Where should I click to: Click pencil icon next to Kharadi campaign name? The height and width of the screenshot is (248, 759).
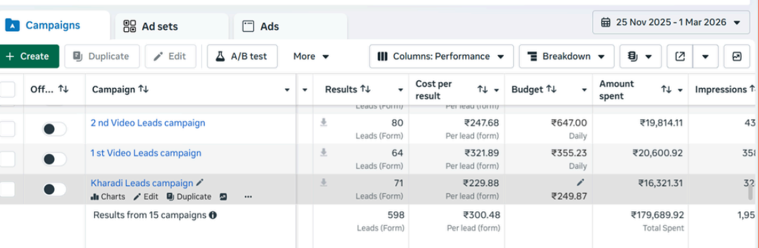click(x=200, y=183)
